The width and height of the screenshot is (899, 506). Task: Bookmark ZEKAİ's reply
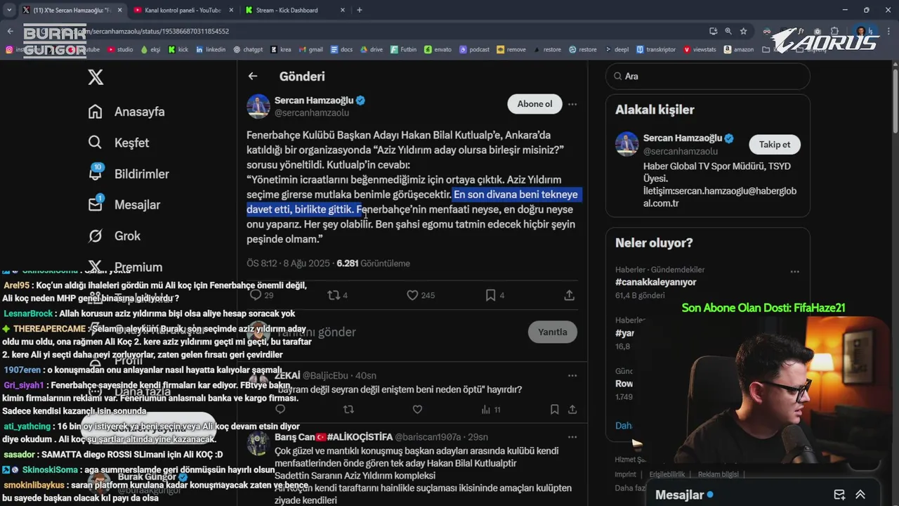coord(555,409)
